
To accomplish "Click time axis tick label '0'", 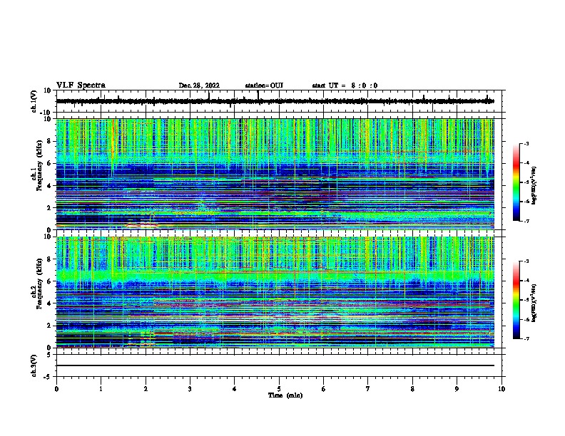I will 56,389.
